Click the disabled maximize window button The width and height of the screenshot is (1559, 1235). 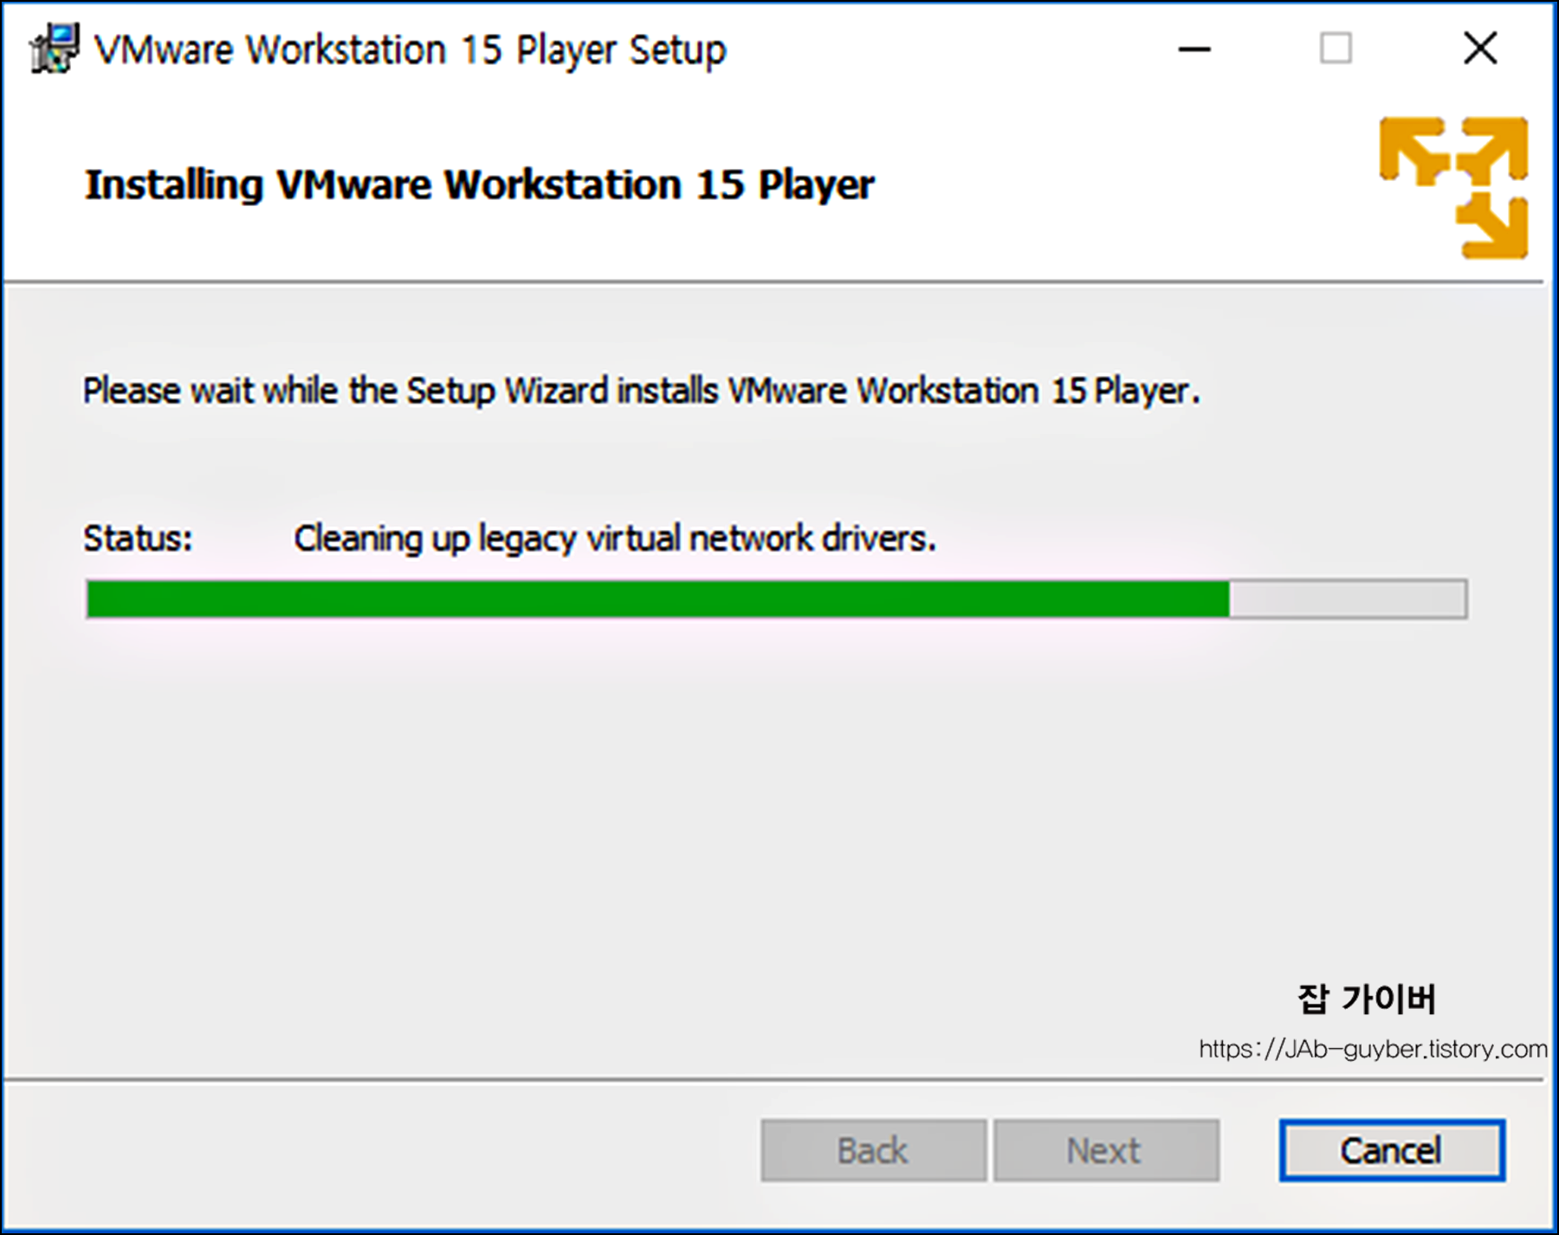(1336, 48)
